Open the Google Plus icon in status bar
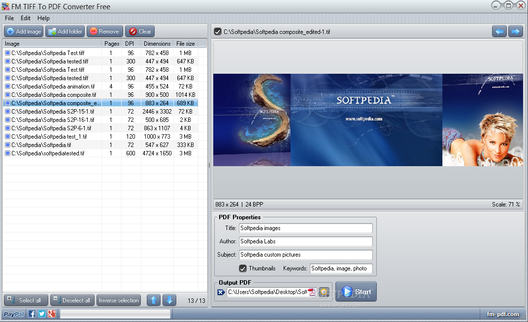The width and height of the screenshot is (528, 322). pyautogui.click(x=52, y=314)
